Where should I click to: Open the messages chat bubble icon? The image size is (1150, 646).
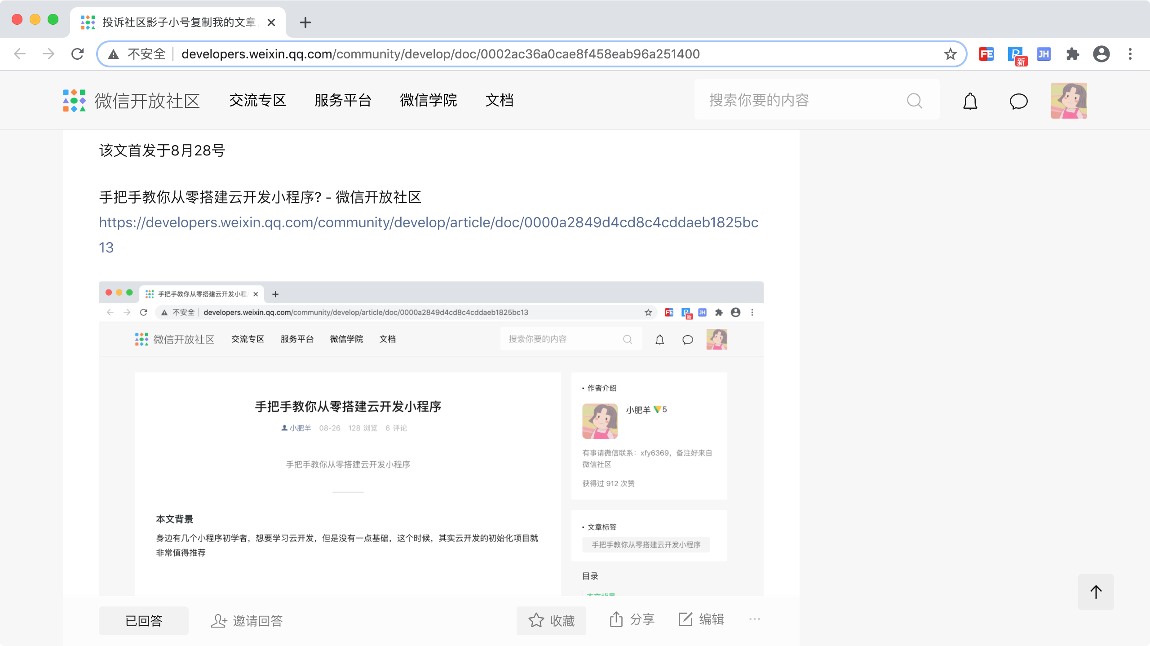[x=1018, y=101]
